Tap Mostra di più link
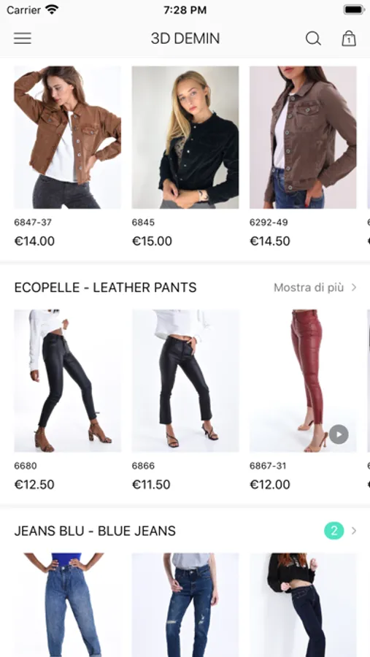 click(309, 288)
